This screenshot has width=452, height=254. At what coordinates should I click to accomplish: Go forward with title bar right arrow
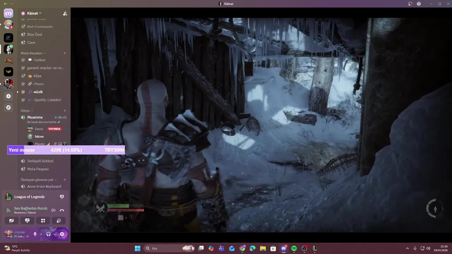[x=11, y=4]
